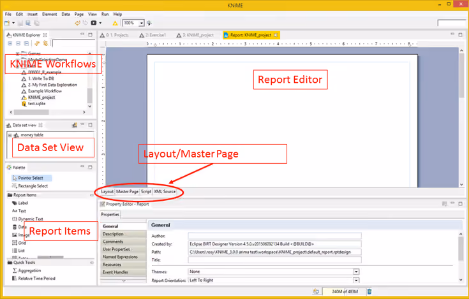Select the test.sqlite file in explorer

[36, 104]
